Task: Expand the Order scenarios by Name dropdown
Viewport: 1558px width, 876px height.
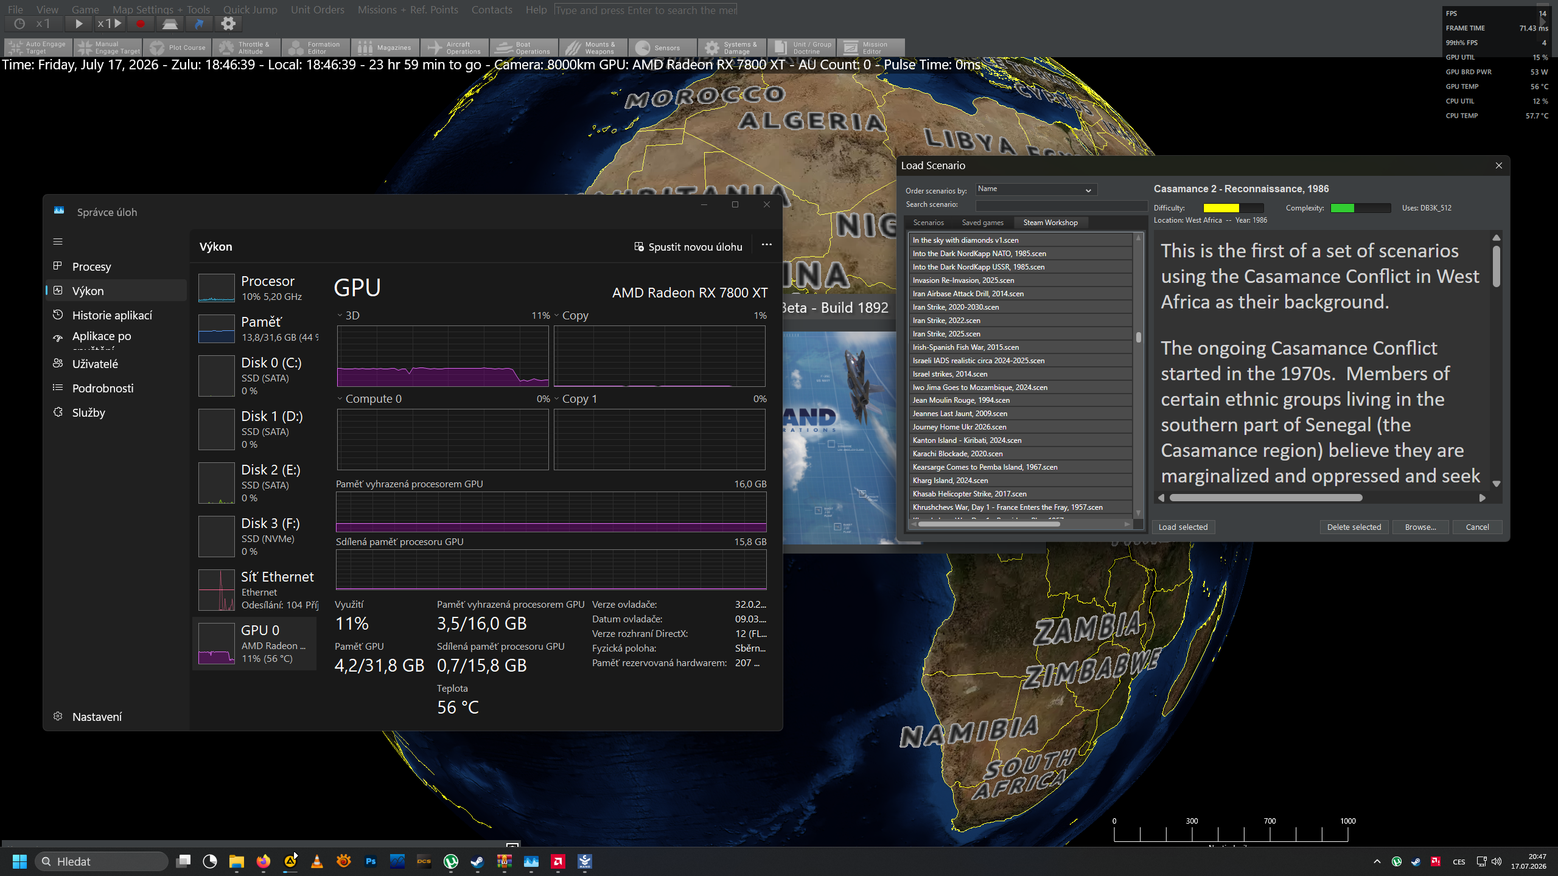Action: [x=1036, y=189]
